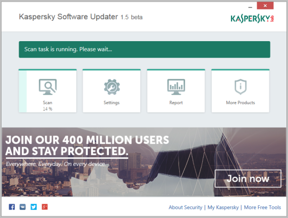Open Settings via the gear wrench icon

tap(112, 87)
